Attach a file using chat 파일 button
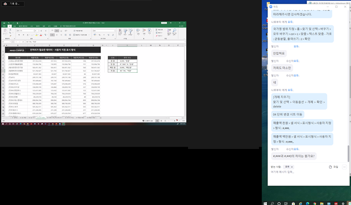Screen dimensions: 351x205 pyautogui.click(x=333, y=167)
